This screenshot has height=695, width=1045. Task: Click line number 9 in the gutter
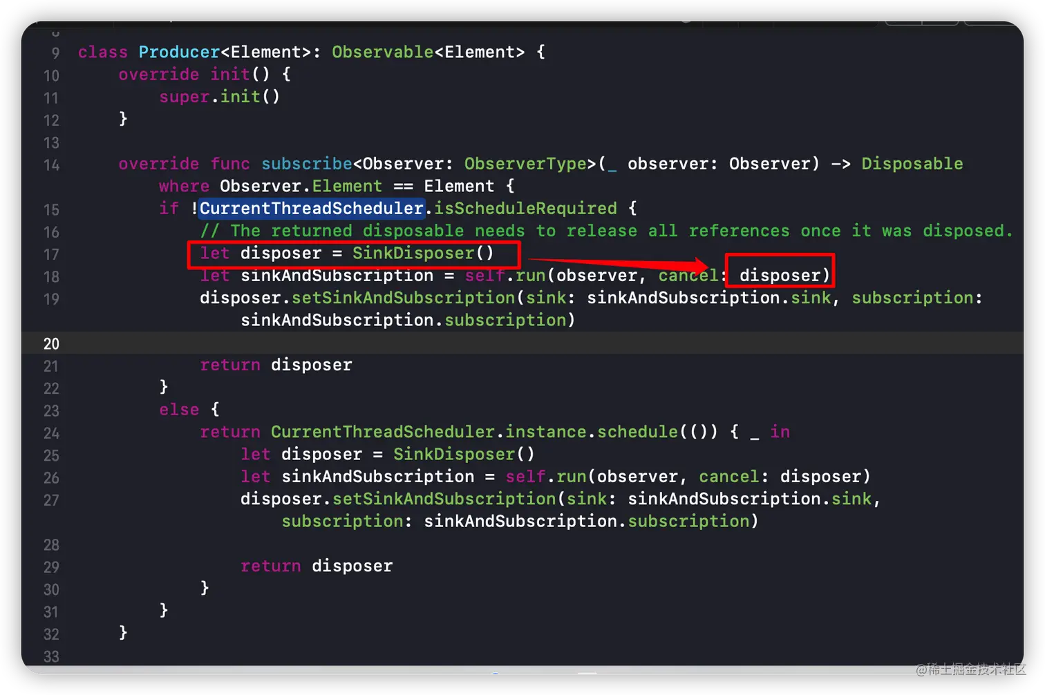pyautogui.click(x=55, y=53)
